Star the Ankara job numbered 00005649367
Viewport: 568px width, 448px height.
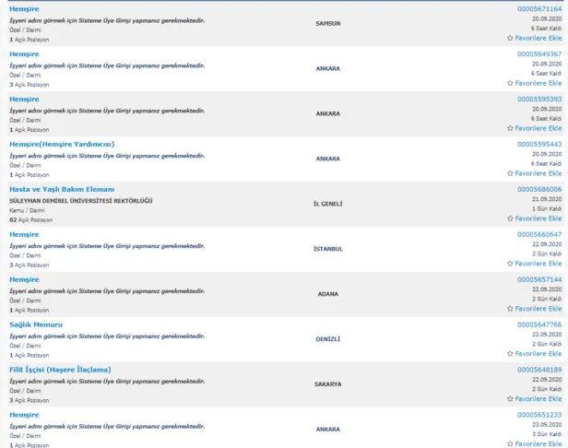click(x=510, y=83)
